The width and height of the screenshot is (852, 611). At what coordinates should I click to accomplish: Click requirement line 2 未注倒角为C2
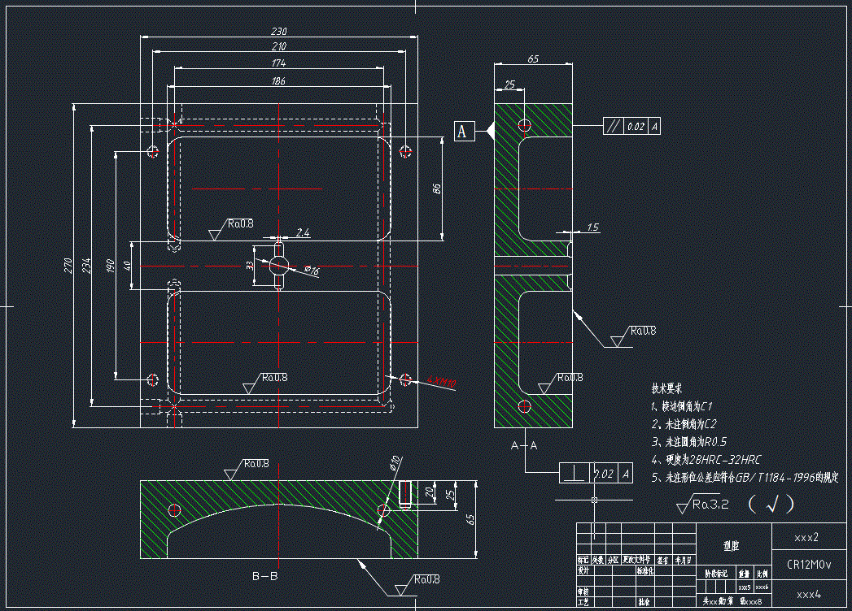coord(684,424)
